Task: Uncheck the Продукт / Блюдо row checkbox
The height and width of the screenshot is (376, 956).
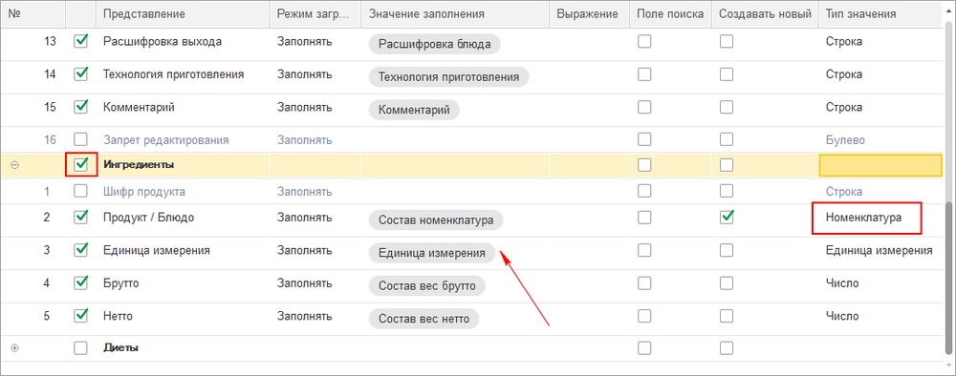Action: tap(80, 218)
